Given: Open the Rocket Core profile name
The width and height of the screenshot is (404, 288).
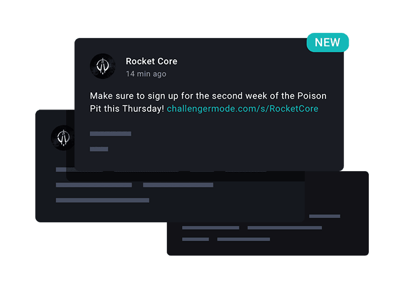Looking at the screenshot, I should point(151,61).
